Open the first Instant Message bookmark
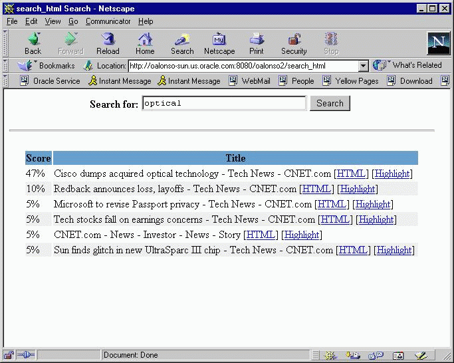This screenshot has width=454, height=363. coord(120,81)
